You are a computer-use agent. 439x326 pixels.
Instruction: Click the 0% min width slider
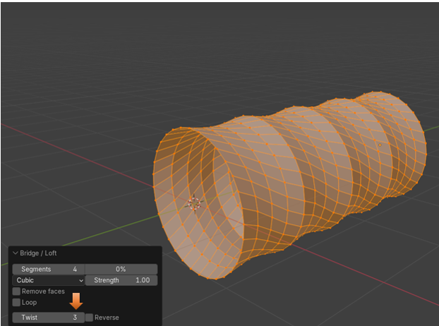tap(121, 269)
